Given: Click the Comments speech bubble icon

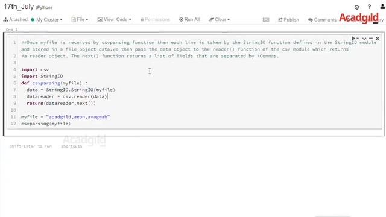Looking at the screenshot, I should pos(311,20).
